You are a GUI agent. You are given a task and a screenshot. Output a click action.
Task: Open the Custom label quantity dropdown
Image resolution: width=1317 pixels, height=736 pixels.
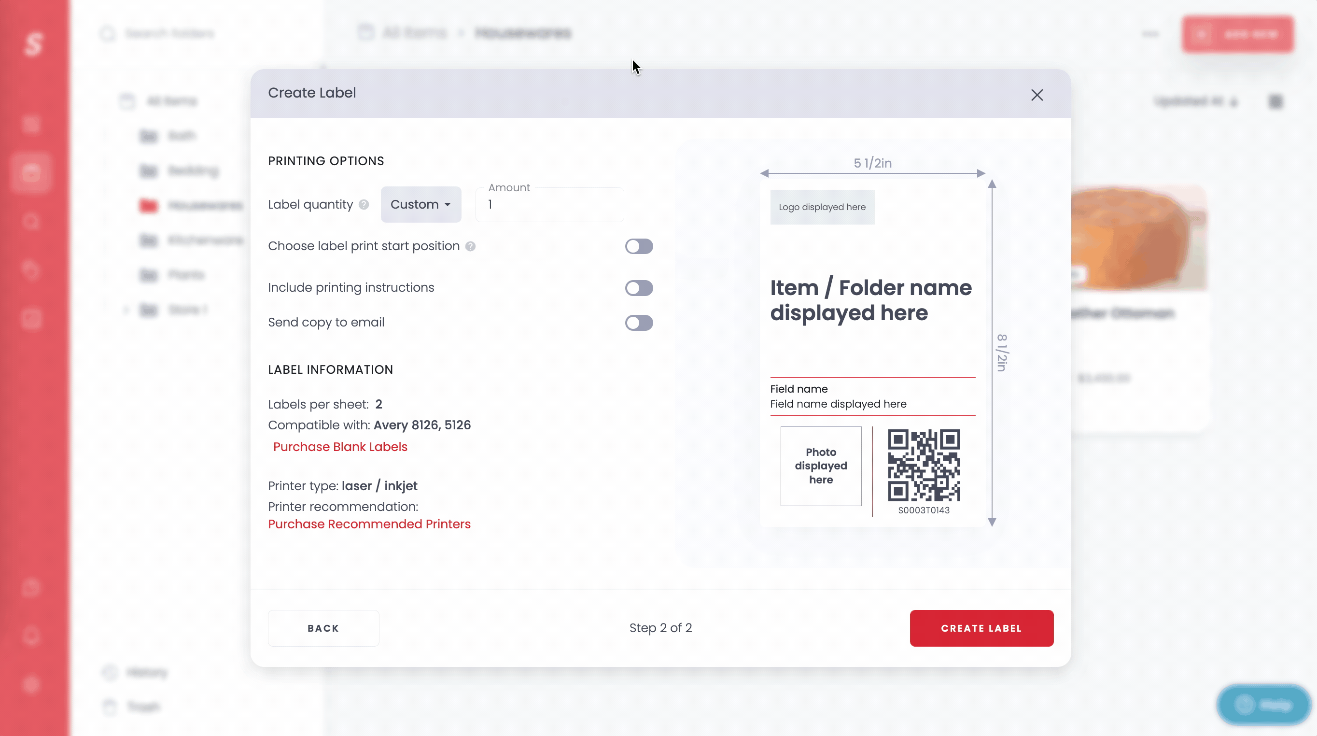pos(421,204)
